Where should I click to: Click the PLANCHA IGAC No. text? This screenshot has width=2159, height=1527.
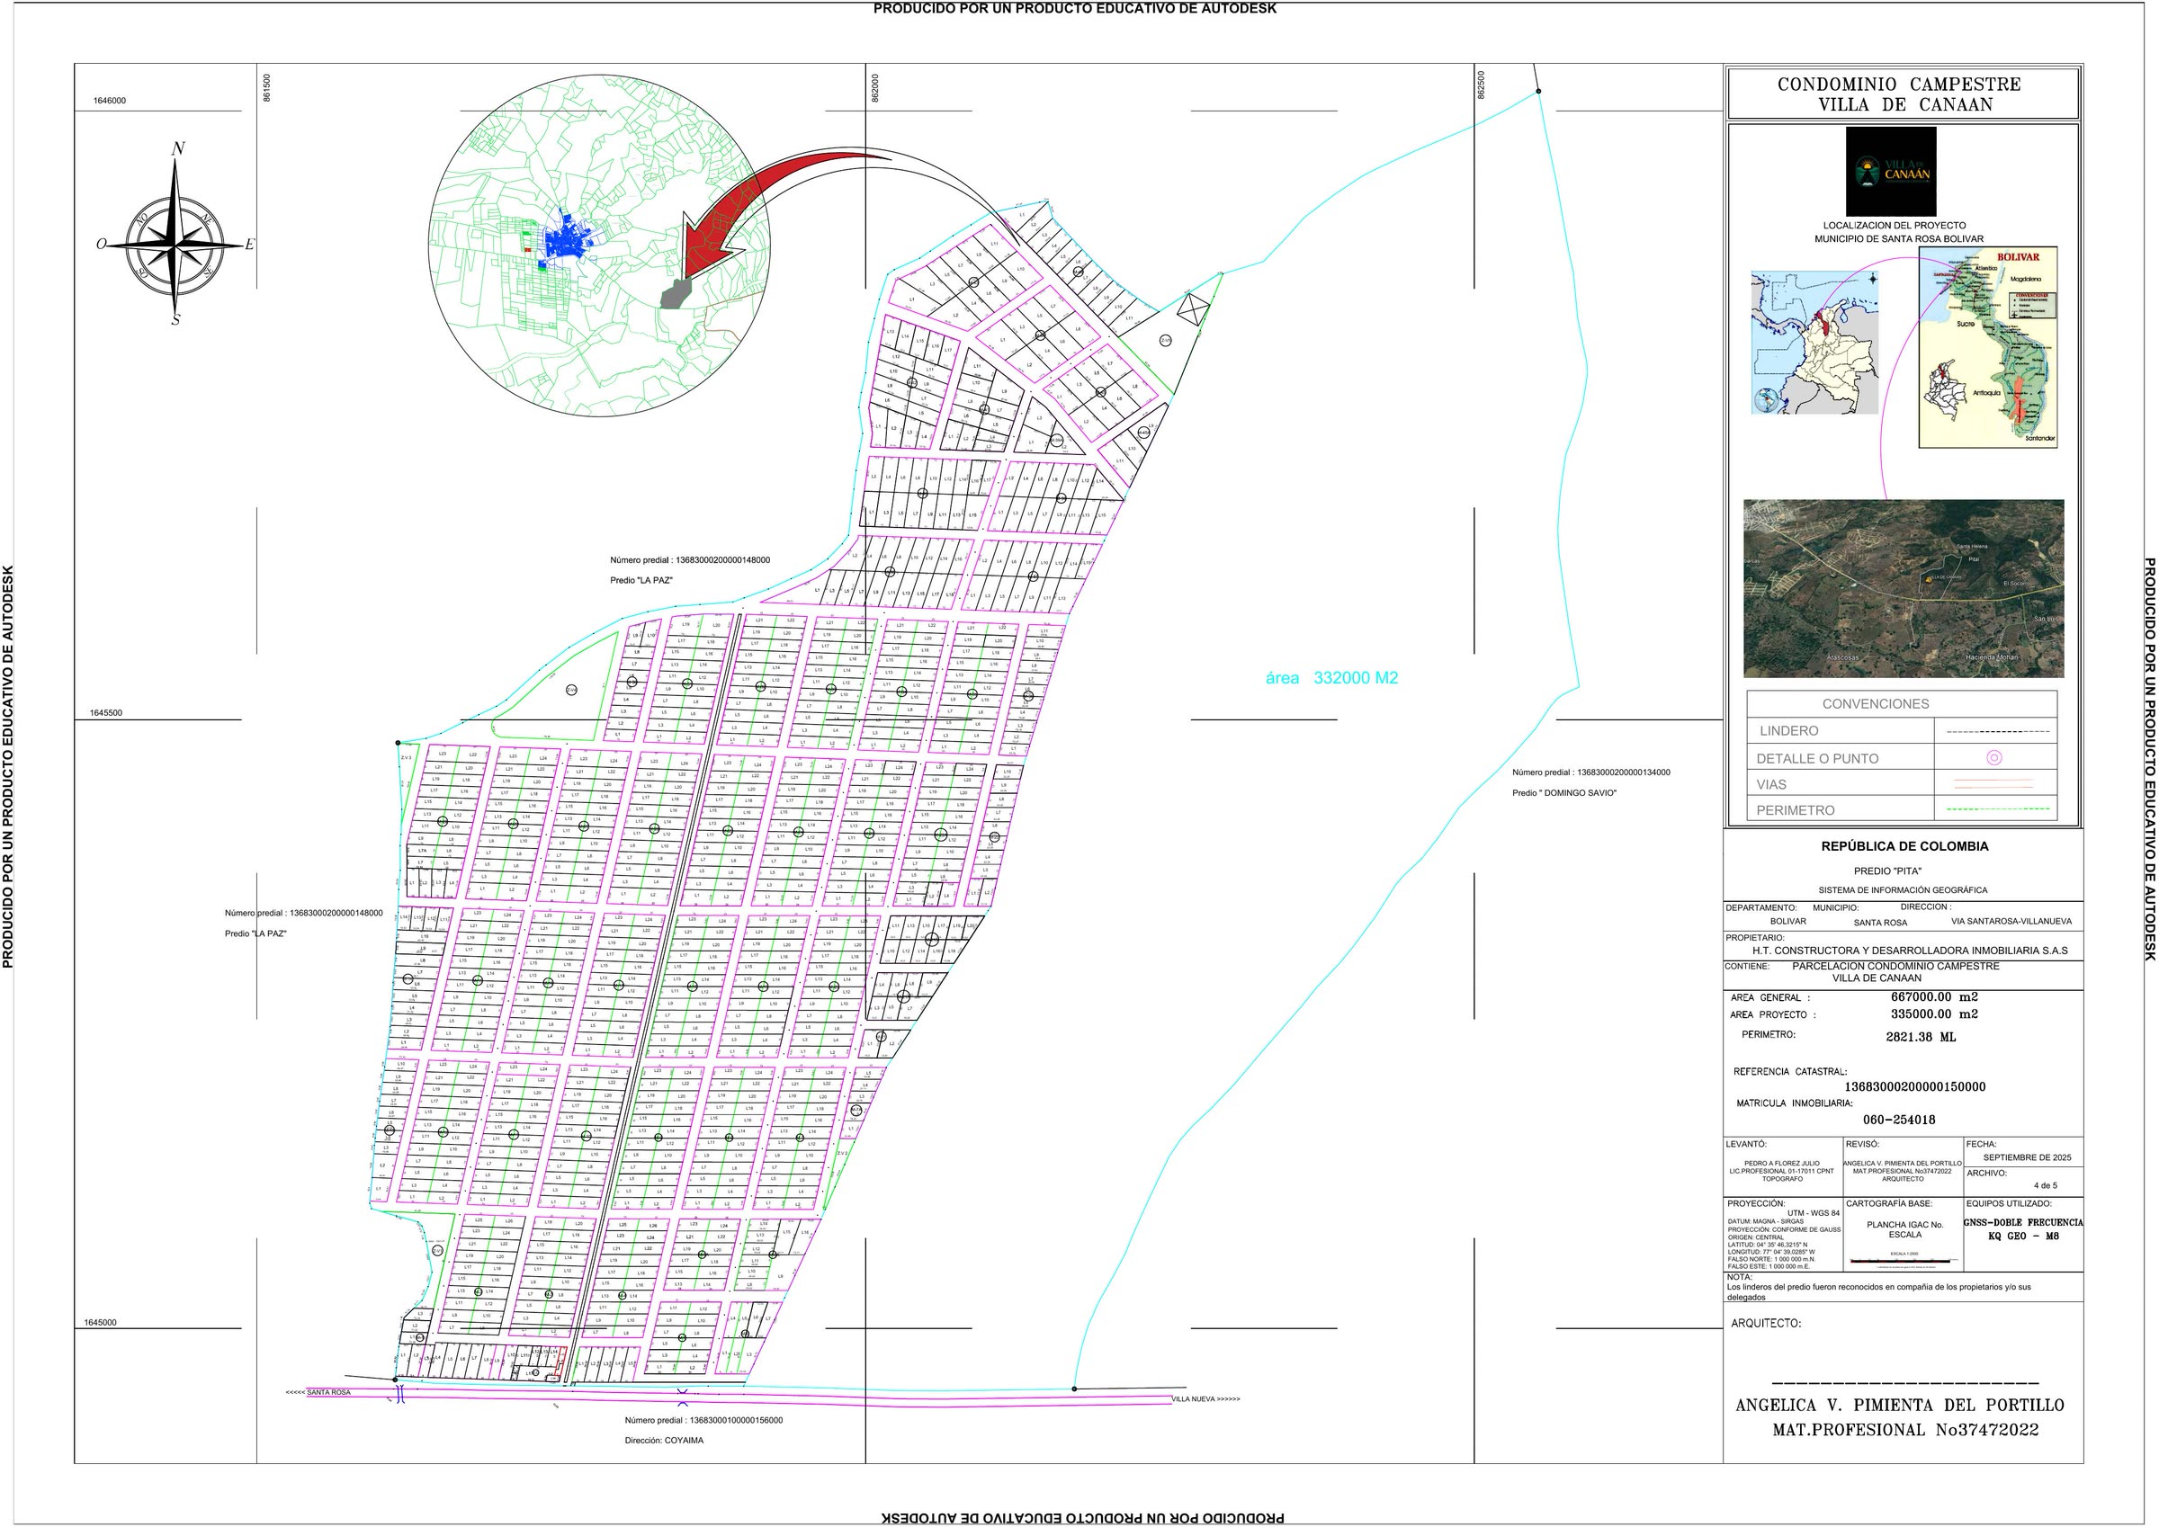(1905, 1224)
